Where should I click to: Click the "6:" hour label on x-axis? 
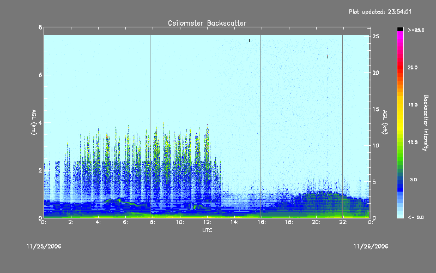(x=126, y=222)
